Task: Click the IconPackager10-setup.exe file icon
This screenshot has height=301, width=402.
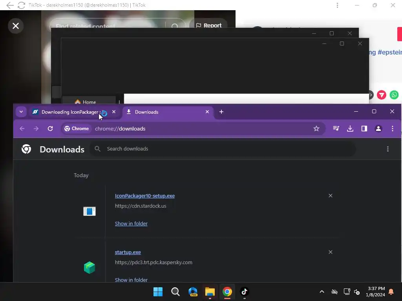Action: (x=90, y=211)
